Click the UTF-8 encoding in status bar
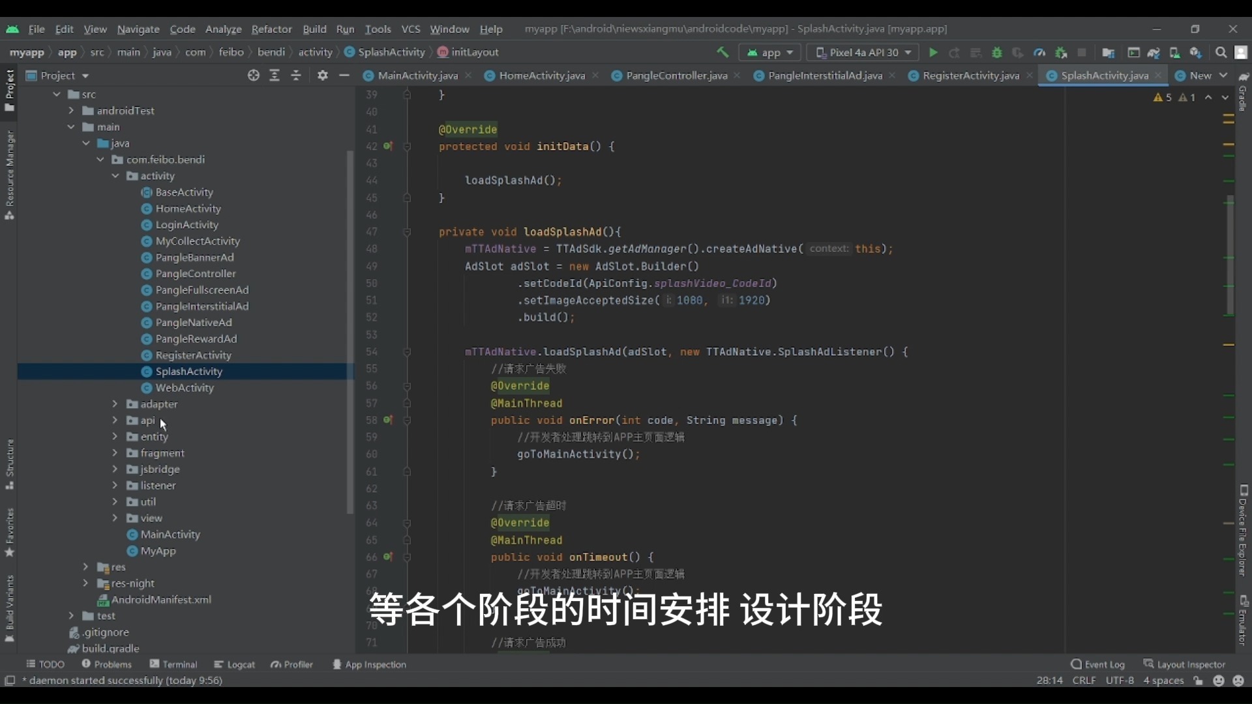The width and height of the screenshot is (1252, 704). coord(1120,681)
